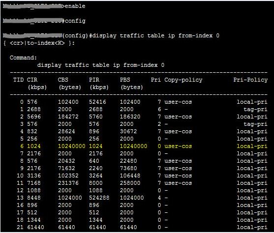This screenshot has width=274, height=233.
Task: Click the Pri-Policy column header
Action: coord(250,80)
